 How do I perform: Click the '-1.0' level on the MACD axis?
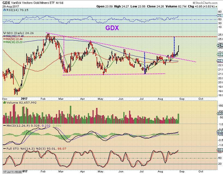point(220,145)
